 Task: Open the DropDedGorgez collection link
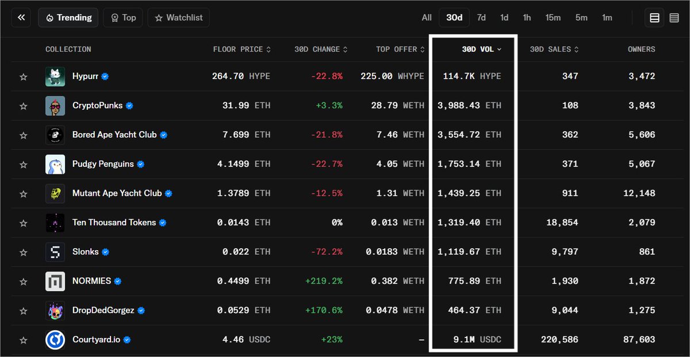pos(103,311)
